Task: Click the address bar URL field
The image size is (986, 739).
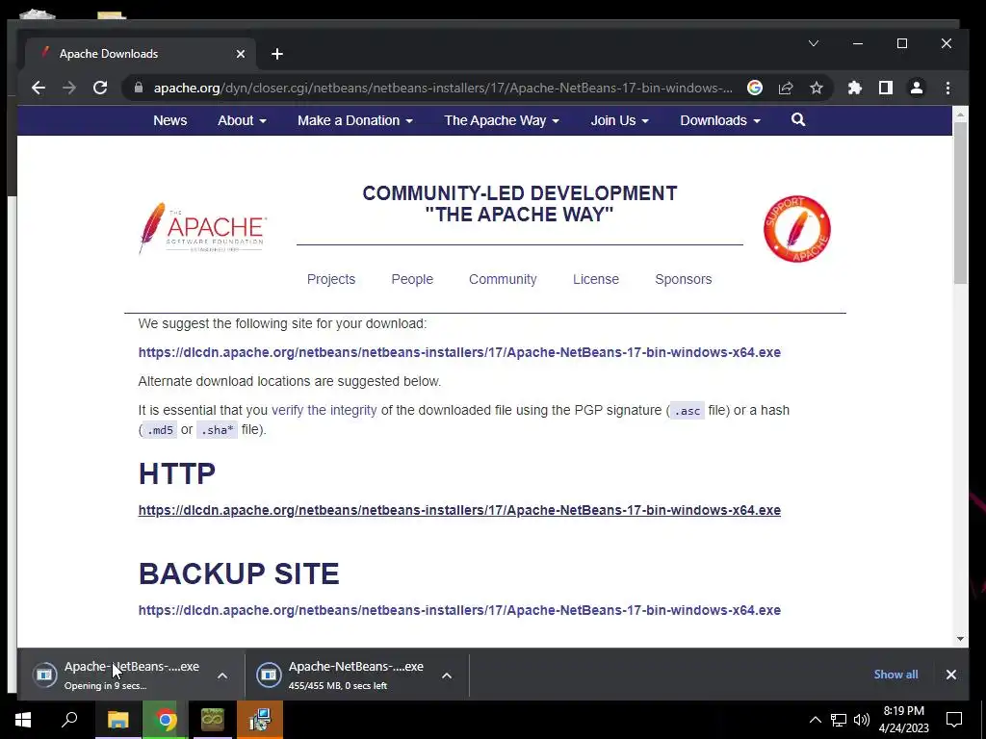Action: tap(443, 88)
